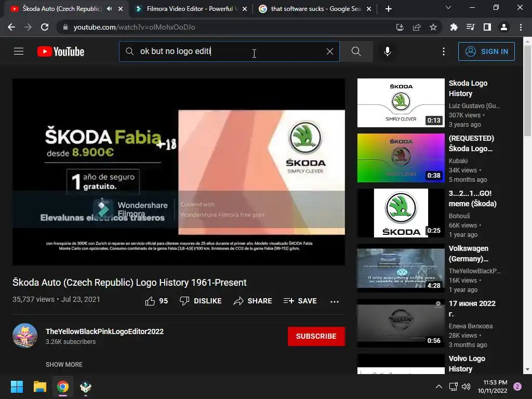
Task: Open Volkswagen (Germany) video thumbnail
Action: (401, 268)
